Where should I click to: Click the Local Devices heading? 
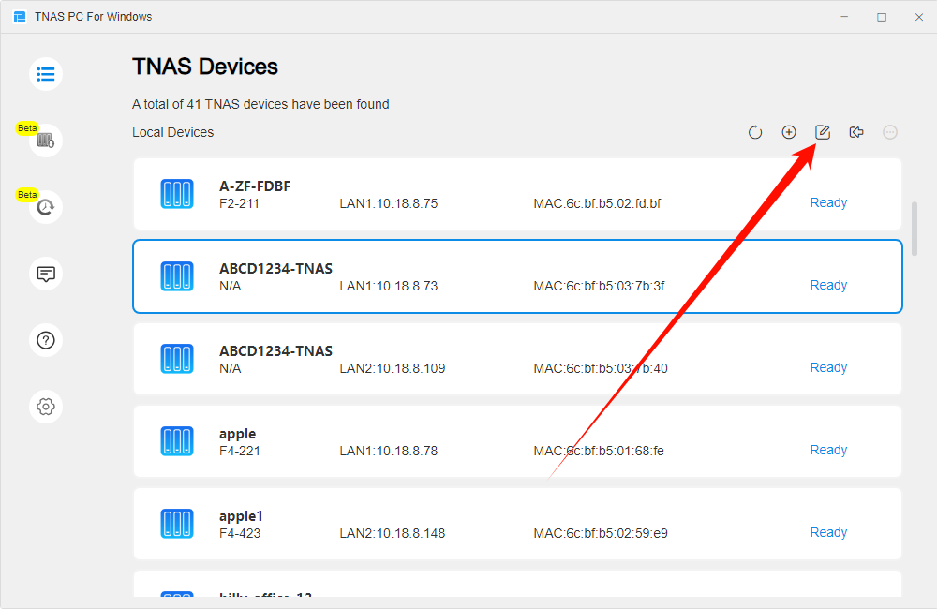point(172,132)
